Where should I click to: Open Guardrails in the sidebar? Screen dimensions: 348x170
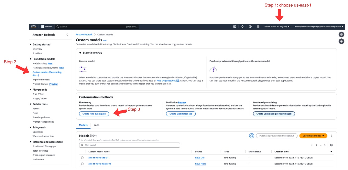coord(37,132)
